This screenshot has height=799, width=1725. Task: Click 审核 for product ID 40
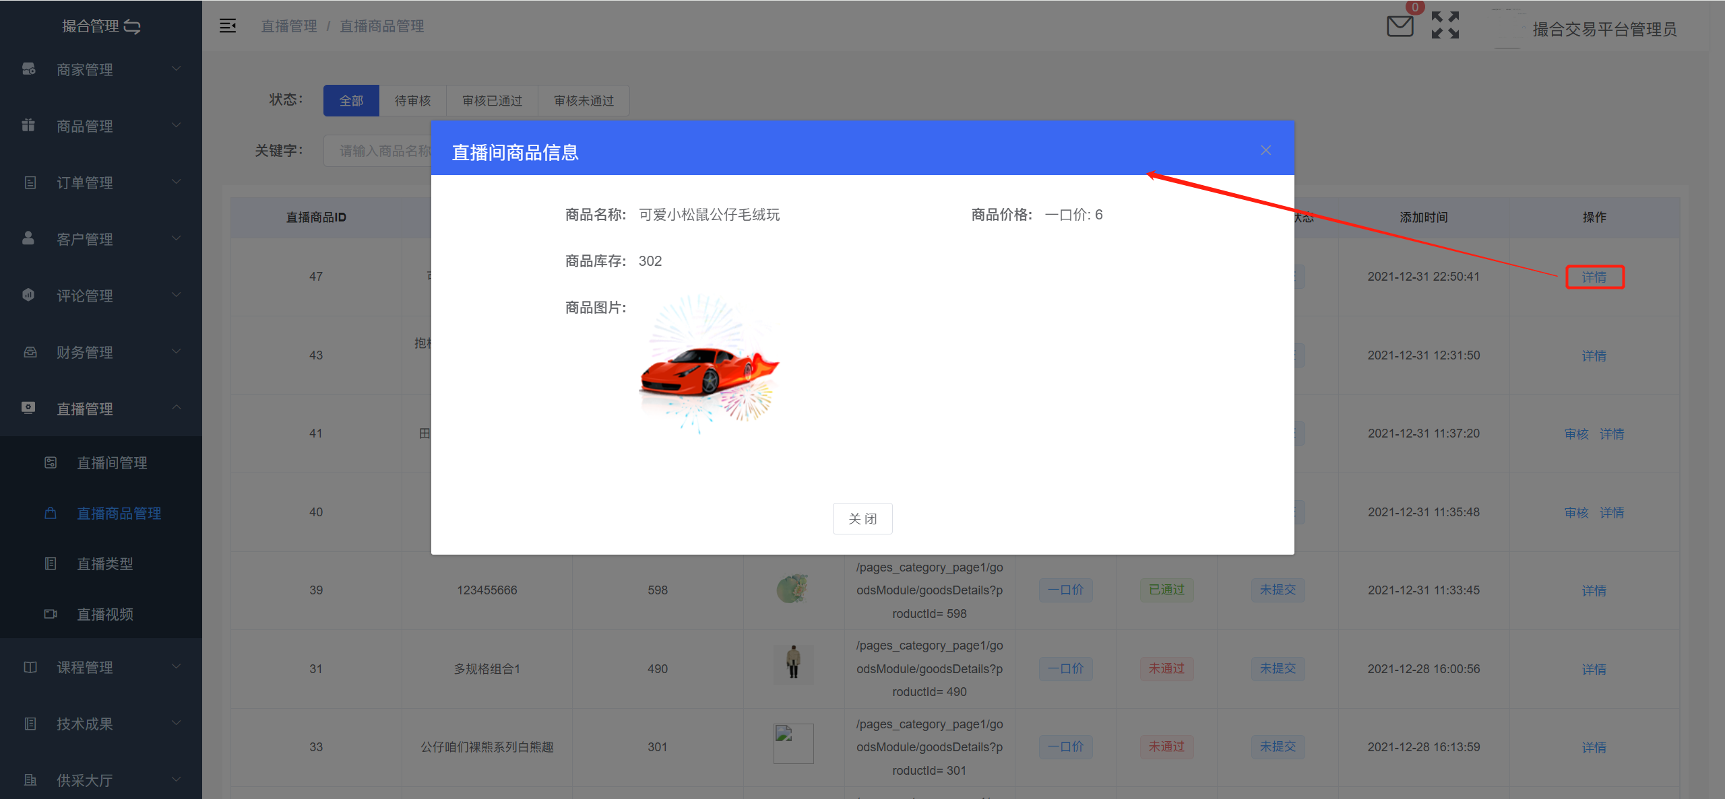click(x=1576, y=513)
